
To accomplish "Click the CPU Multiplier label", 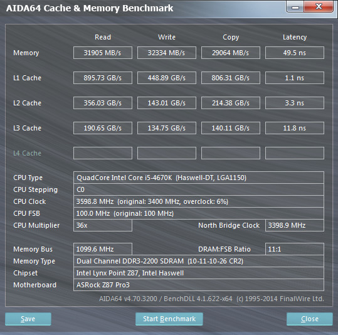I will 36,225.
